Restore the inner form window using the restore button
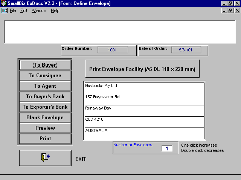Screen dimensions: 241x180 click(230, 10)
